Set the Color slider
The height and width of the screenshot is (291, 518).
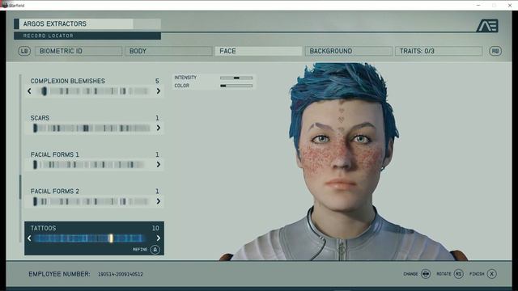click(236, 86)
